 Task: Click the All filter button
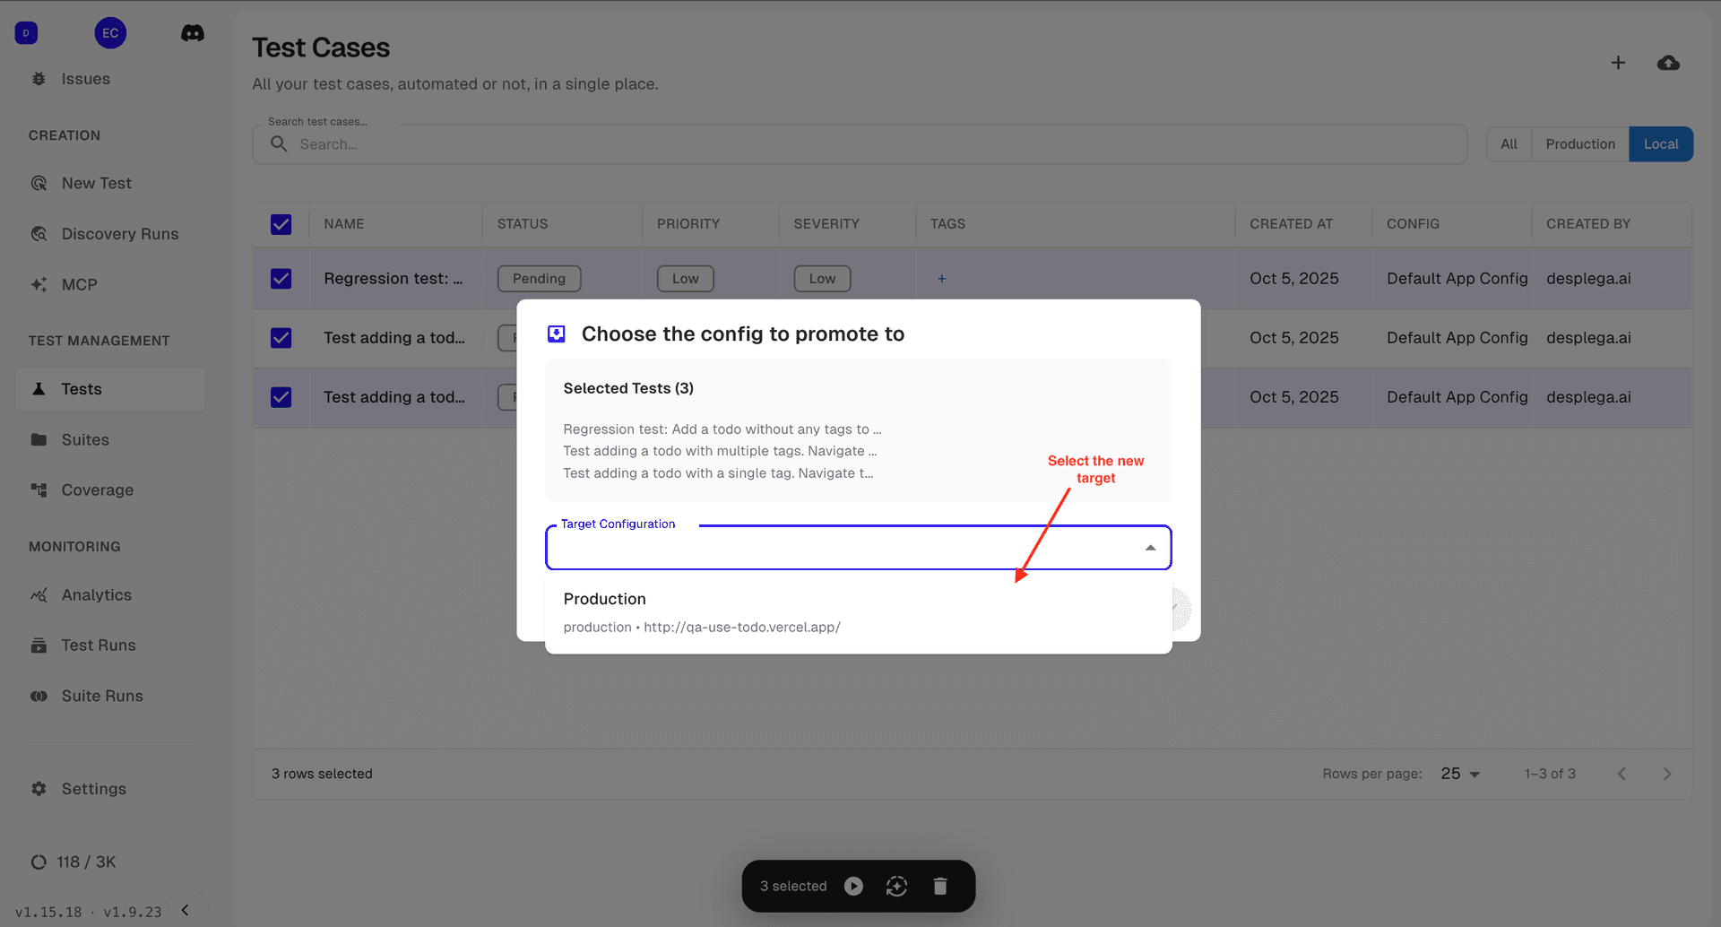point(1509,144)
